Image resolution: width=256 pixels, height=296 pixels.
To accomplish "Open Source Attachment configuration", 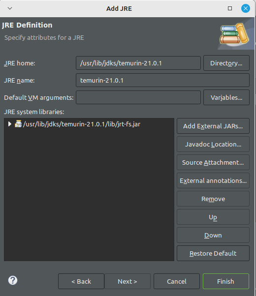I will click(x=213, y=162).
